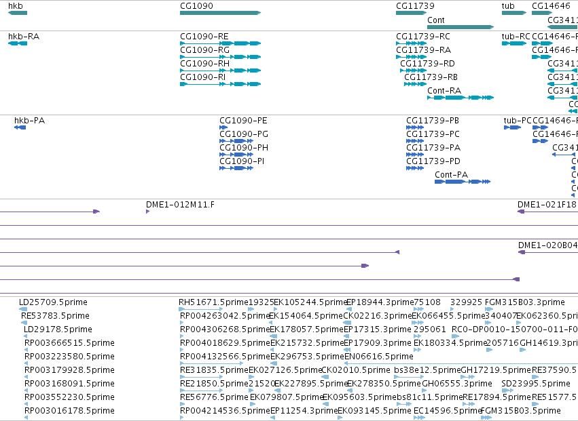Click the RP003016178.5prime EST label
The height and width of the screenshot is (421, 578).
70,411
